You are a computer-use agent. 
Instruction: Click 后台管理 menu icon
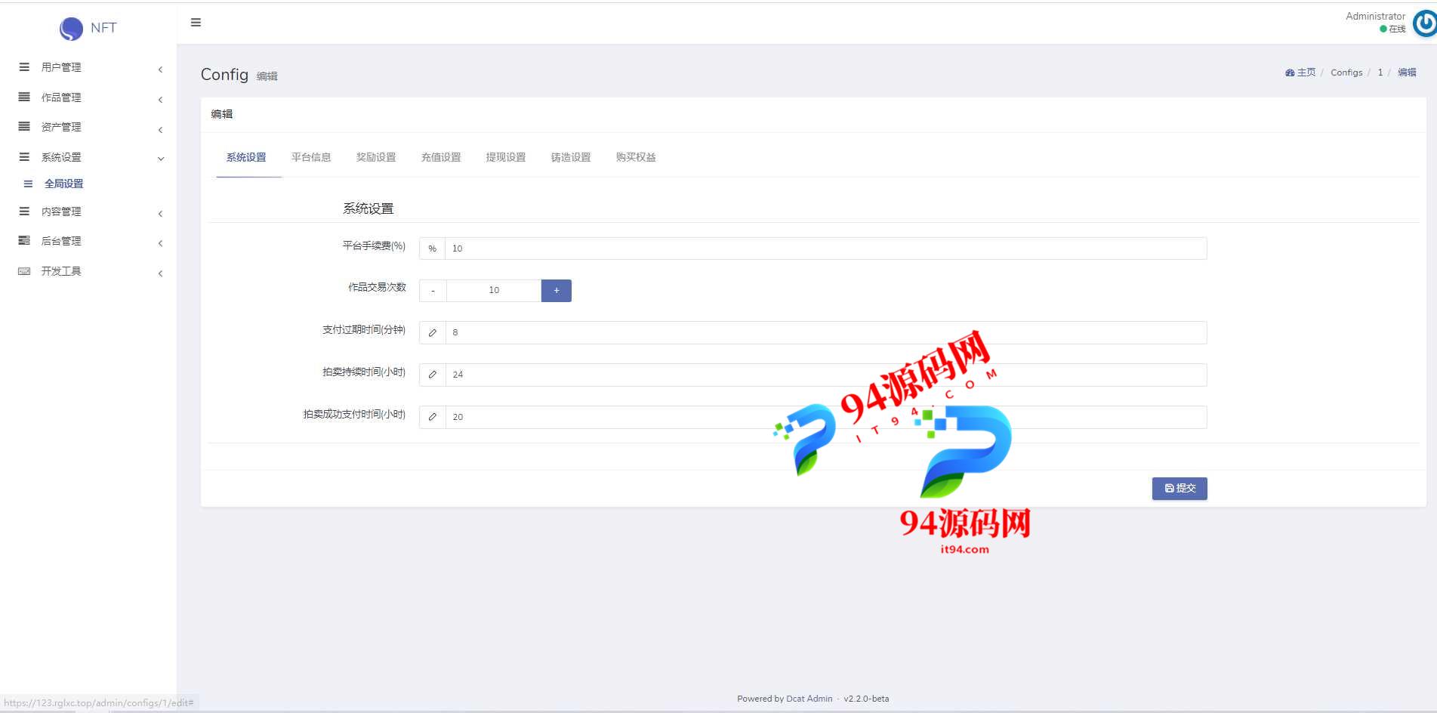pyautogui.click(x=24, y=241)
